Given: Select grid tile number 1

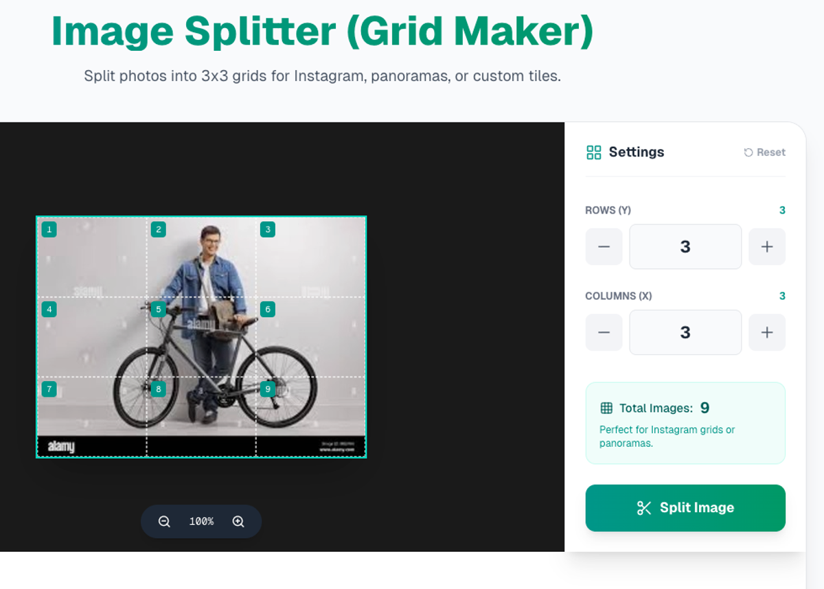Looking at the screenshot, I should [49, 229].
